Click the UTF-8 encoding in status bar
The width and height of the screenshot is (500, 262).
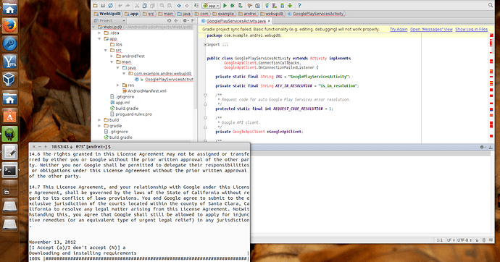coord(464,240)
